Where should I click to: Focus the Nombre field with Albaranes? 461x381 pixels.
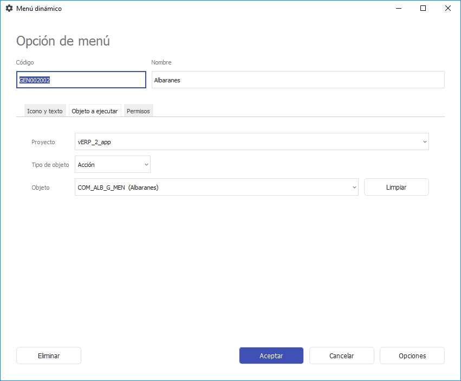coord(298,80)
